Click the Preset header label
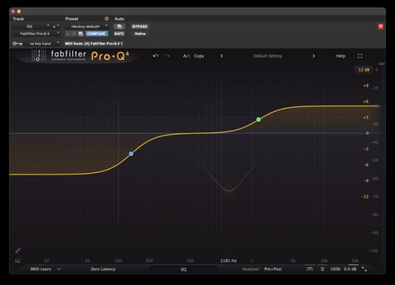 (72, 19)
